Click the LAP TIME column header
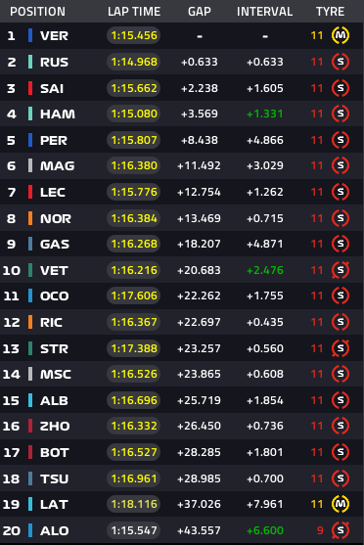 pos(134,12)
